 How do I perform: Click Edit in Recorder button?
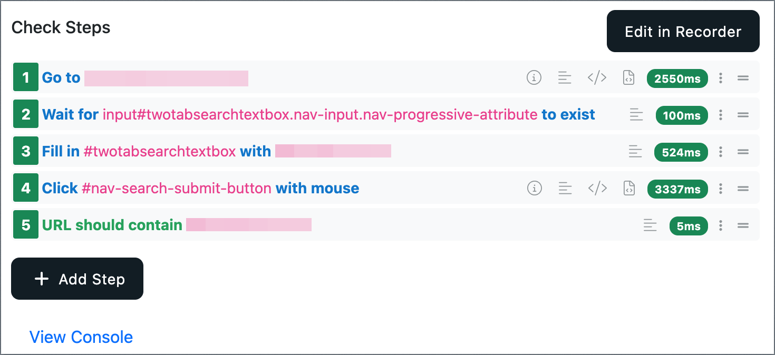pyautogui.click(x=683, y=32)
